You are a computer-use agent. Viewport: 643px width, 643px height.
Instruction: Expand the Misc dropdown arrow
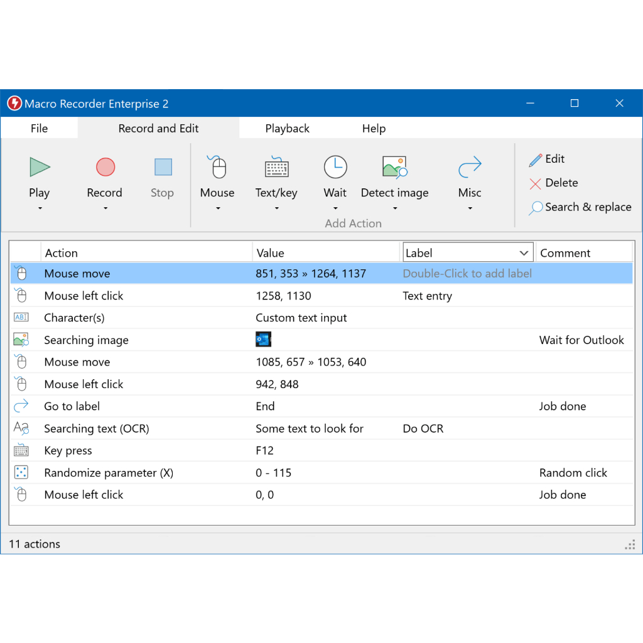click(470, 208)
